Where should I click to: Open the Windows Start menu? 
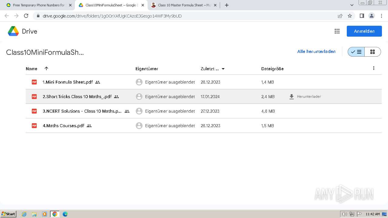coord(8,214)
